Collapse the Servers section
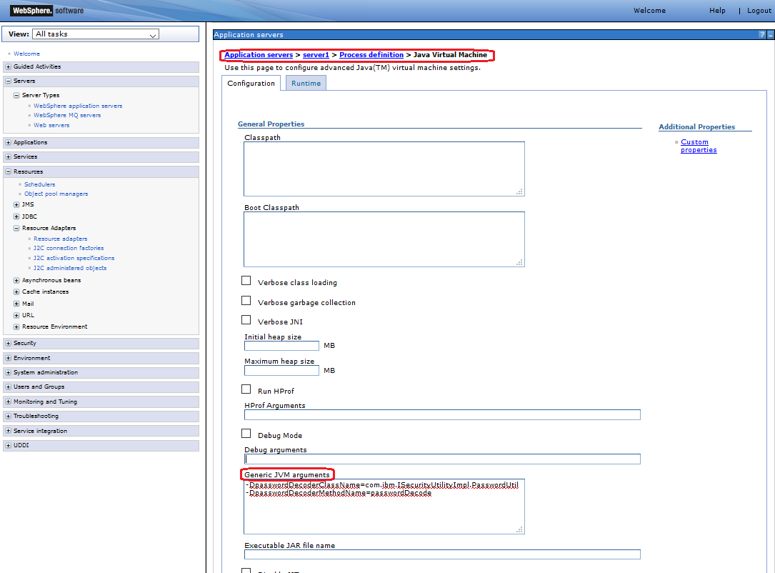This screenshot has height=573, width=775. [8, 81]
